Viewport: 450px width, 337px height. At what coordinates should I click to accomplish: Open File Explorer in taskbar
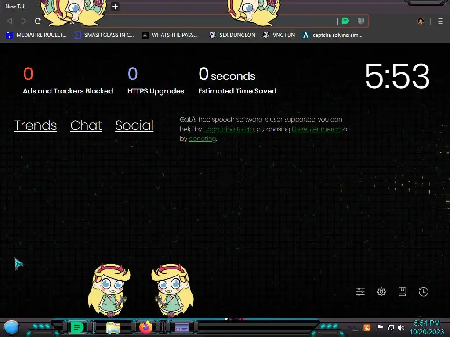(113, 328)
